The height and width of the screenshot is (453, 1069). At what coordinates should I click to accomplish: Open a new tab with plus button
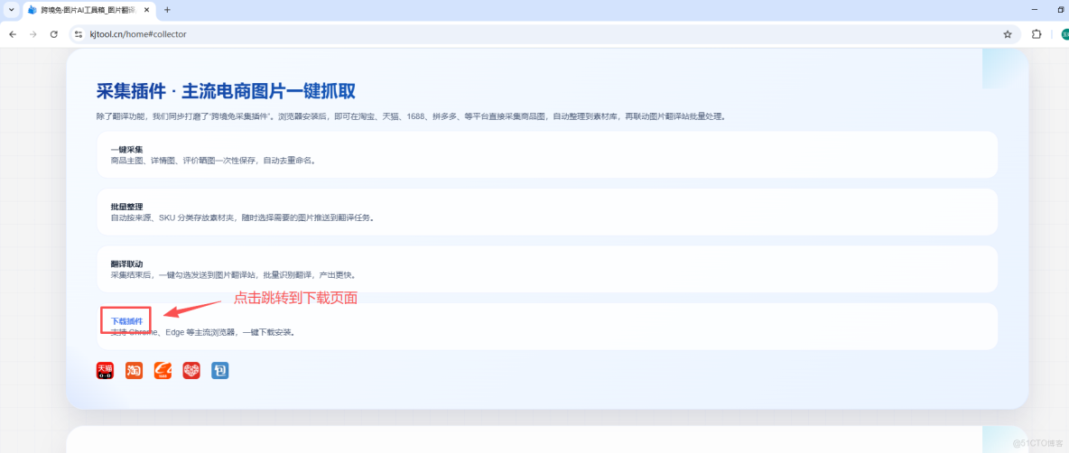coord(168,10)
